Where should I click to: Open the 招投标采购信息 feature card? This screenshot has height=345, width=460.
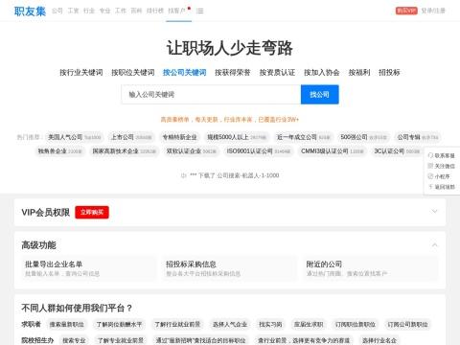point(230,268)
